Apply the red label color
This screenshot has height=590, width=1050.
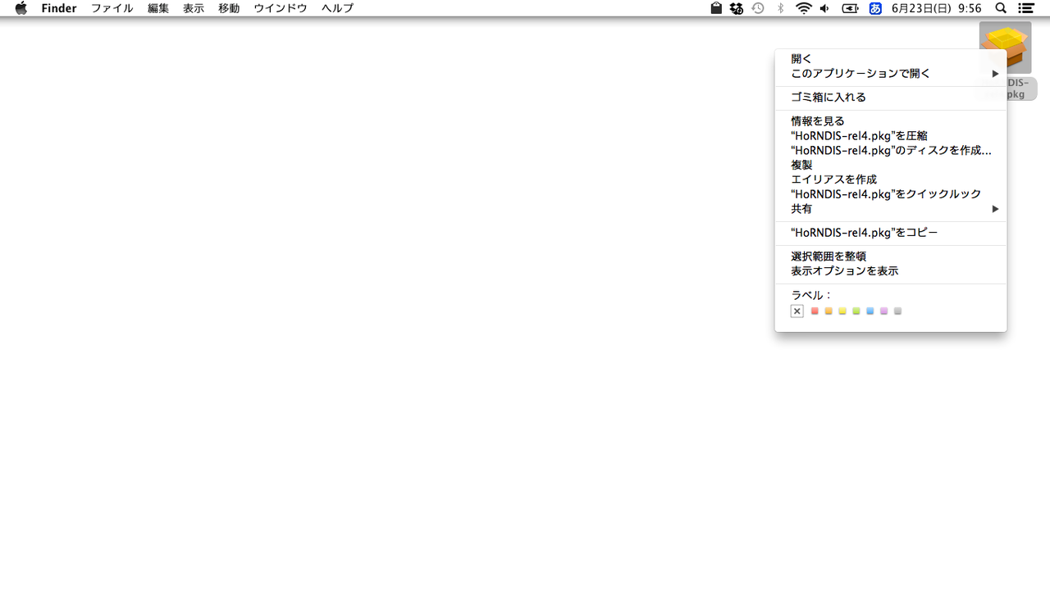(815, 311)
